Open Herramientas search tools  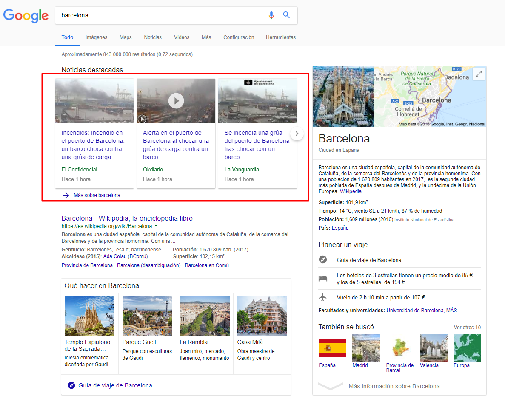(x=281, y=37)
